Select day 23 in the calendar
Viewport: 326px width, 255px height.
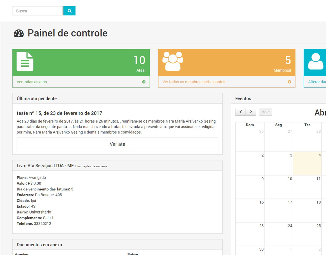250,234
